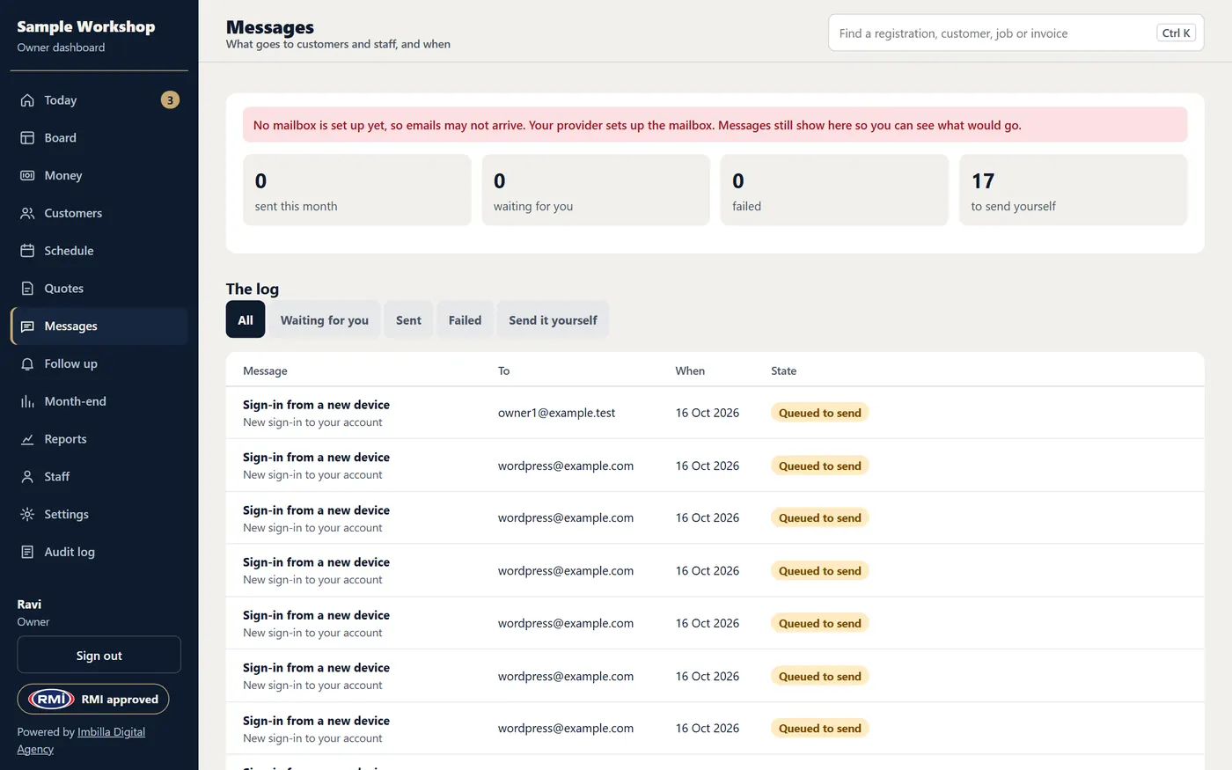1232x770 pixels.
Task: Open the Settings gear icon
Action: [27, 515]
